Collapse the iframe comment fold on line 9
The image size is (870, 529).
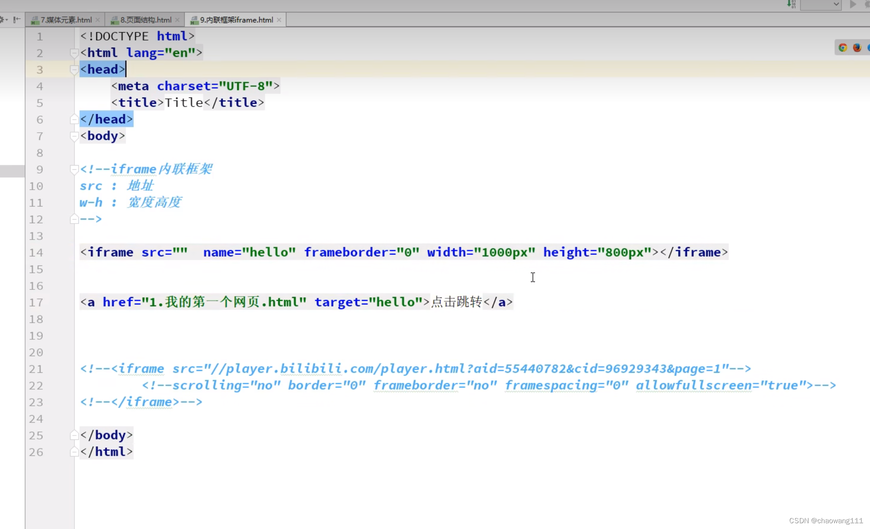74,170
